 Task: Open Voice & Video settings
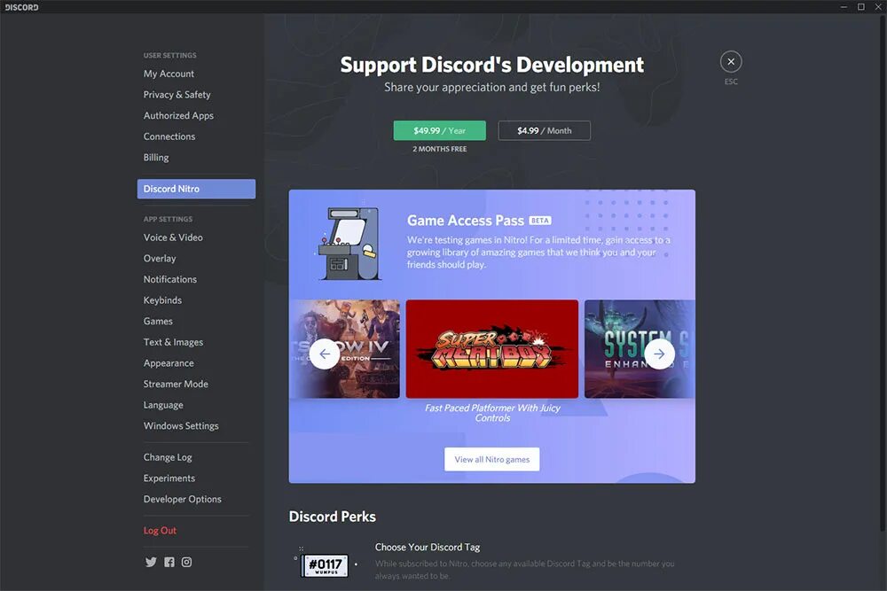pos(173,237)
